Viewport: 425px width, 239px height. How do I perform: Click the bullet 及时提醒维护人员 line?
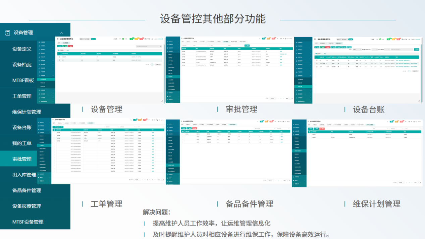pyautogui.click(x=242, y=234)
